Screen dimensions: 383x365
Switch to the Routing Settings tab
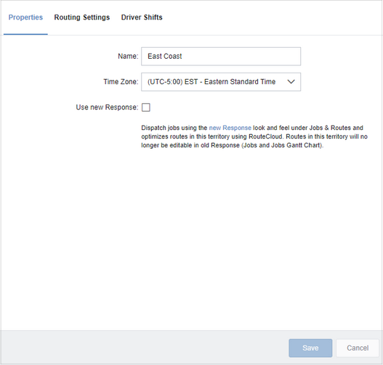pos(82,17)
